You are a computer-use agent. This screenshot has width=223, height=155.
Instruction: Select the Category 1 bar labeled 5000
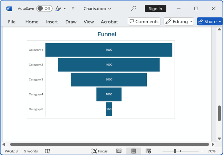click(x=109, y=50)
